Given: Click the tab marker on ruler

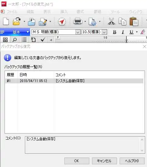Looking at the screenshot, I should coord(58,38).
